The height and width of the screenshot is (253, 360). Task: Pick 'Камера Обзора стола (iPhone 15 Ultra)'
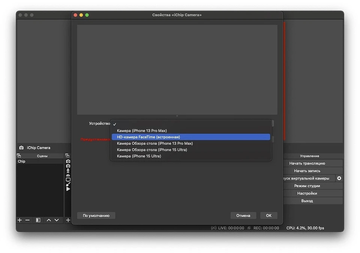tap(152, 150)
